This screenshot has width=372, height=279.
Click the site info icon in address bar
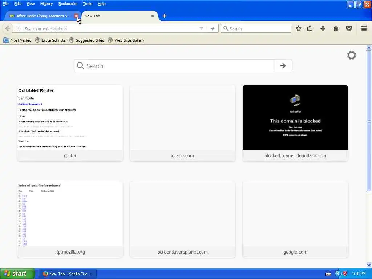18,28
